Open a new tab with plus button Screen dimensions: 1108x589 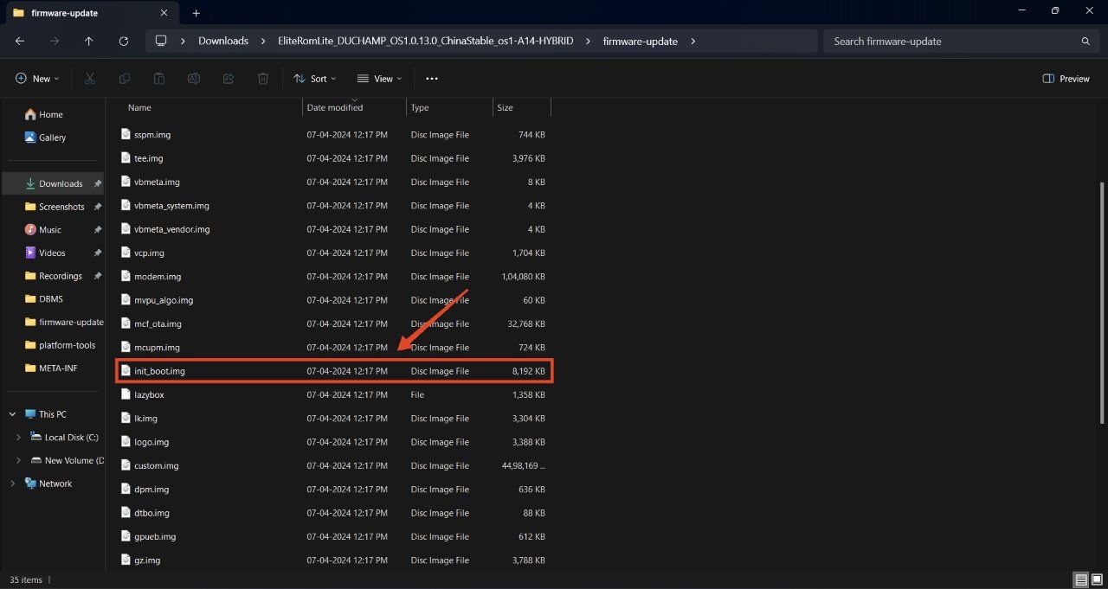[x=196, y=13]
